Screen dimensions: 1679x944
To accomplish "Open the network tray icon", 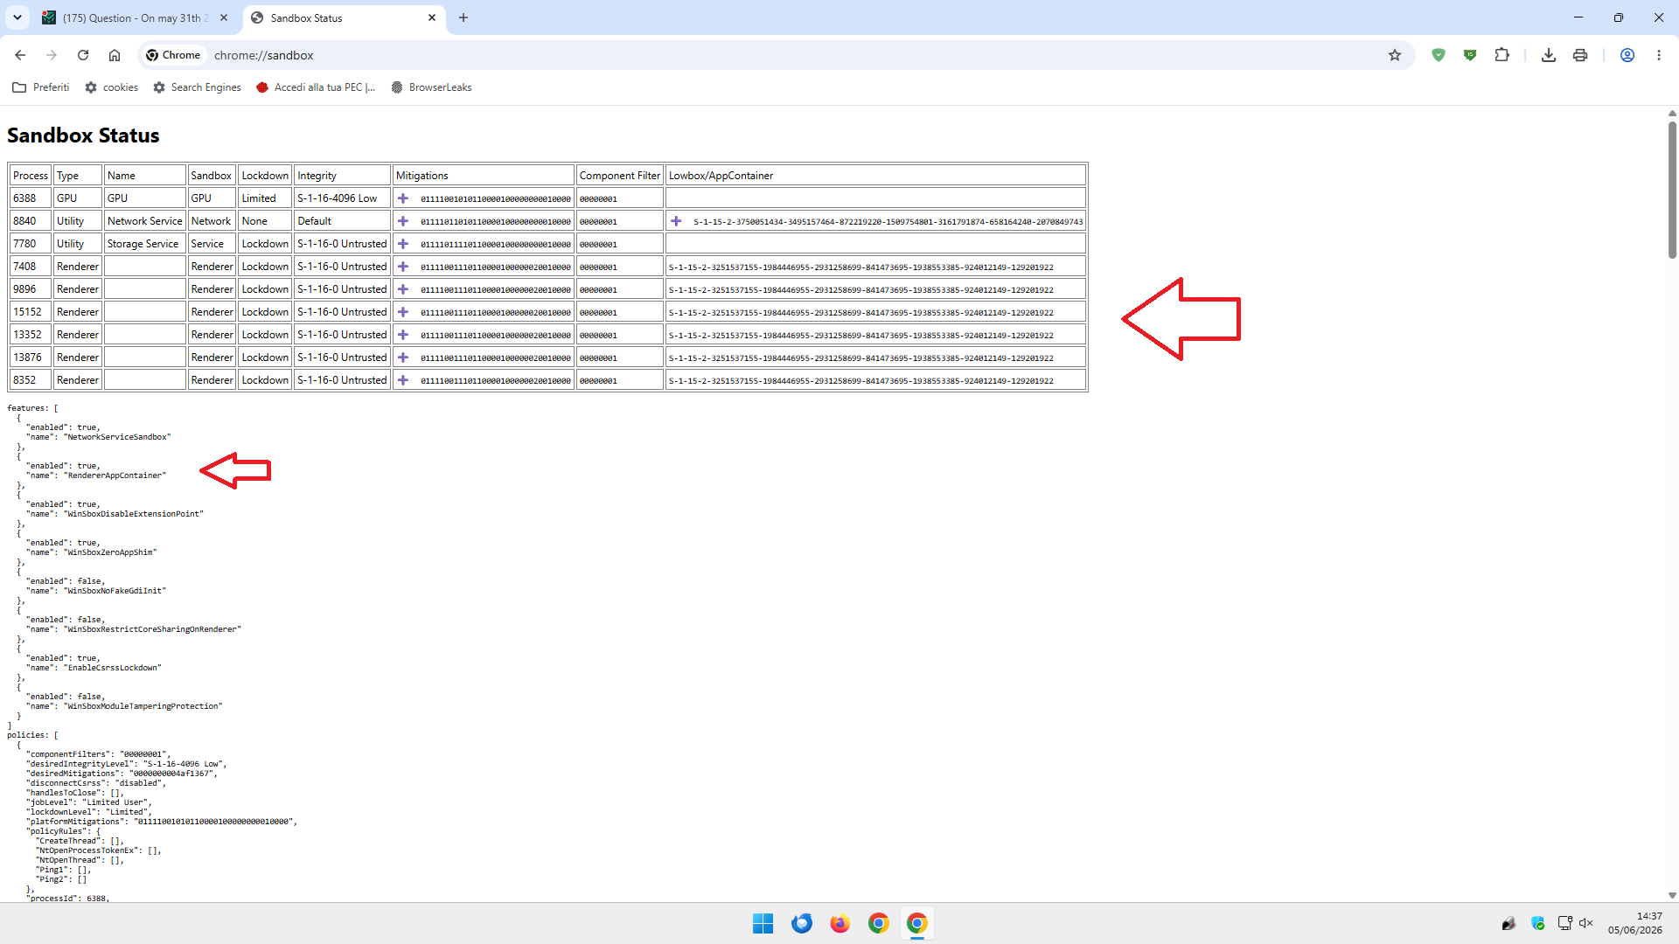I will [x=1564, y=923].
